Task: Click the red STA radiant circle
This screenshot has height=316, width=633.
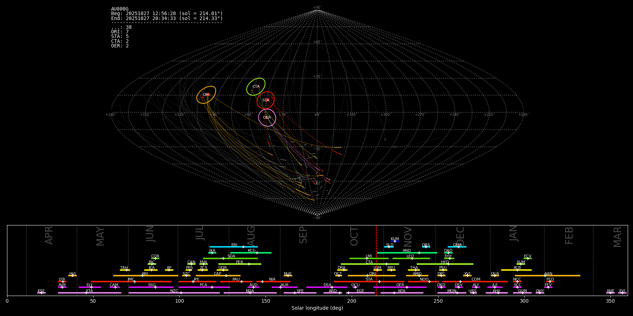Action: coord(266,100)
